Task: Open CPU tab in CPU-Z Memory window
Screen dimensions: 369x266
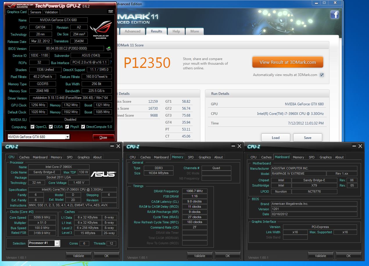Action: [x=132, y=157]
